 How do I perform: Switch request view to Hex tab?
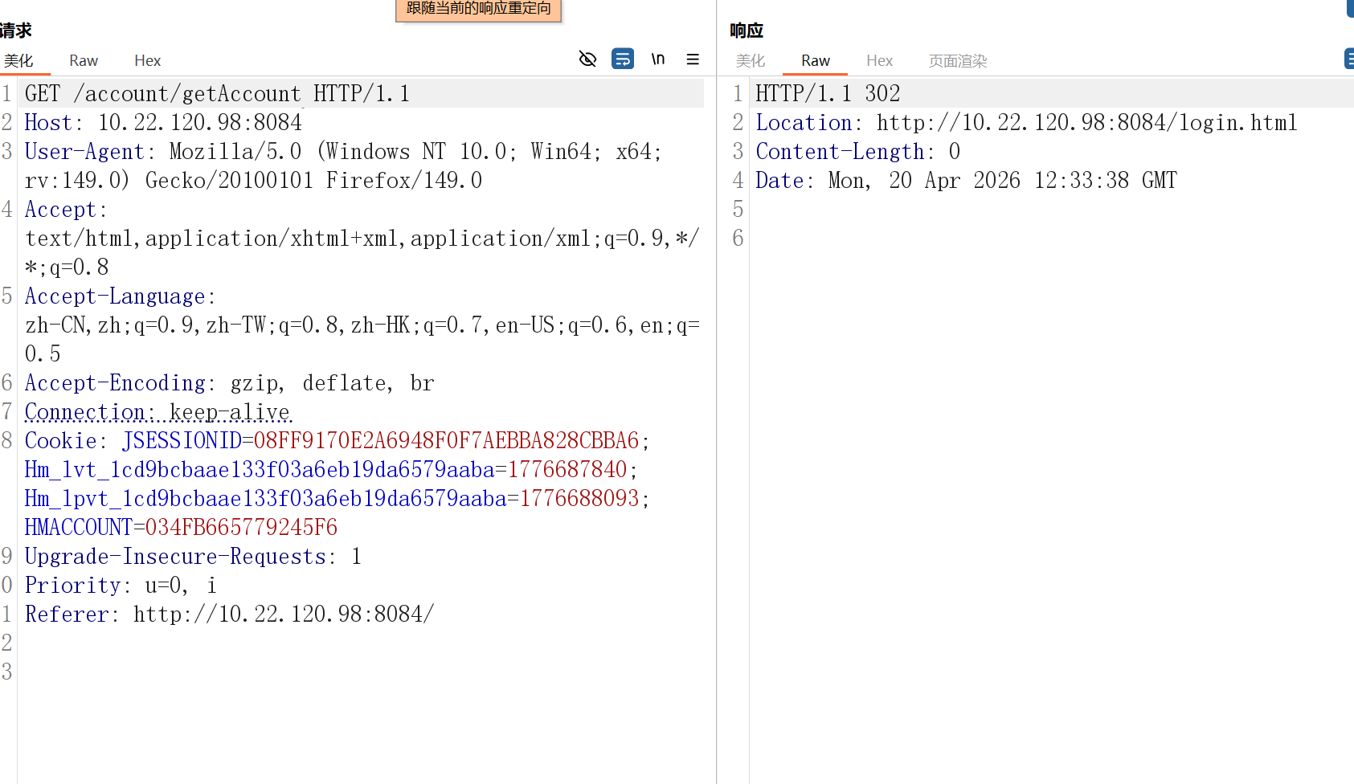[148, 61]
